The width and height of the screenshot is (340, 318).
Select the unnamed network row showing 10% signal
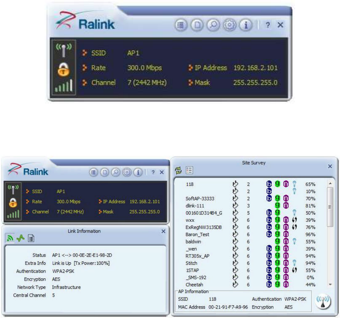coord(250,192)
